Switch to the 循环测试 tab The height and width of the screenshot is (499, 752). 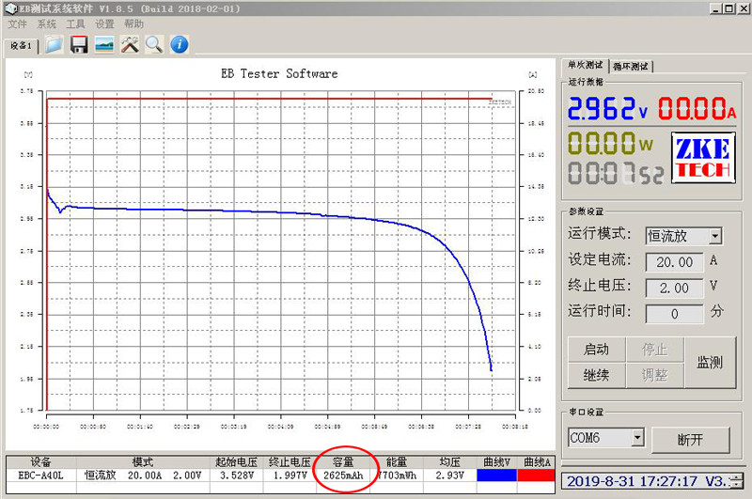point(631,66)
